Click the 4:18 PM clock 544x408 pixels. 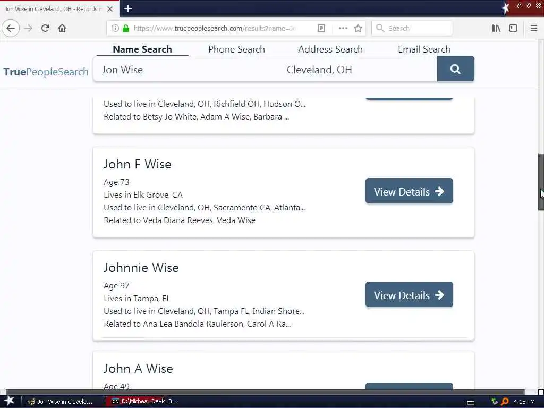coord(524,402)
